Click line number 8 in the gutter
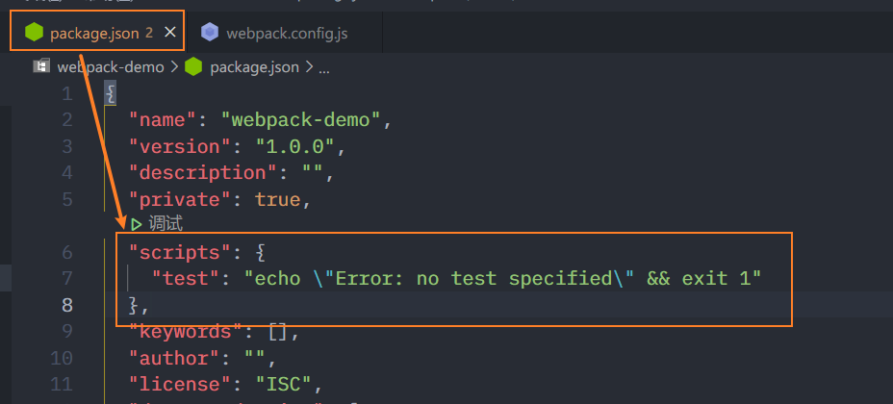The height and width of the screenshot is (404, 893). tap(67, 305)
